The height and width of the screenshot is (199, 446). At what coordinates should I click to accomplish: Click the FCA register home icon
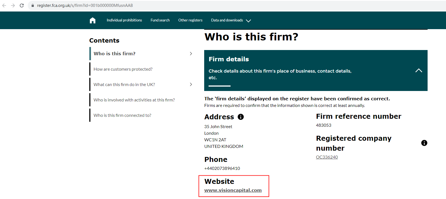tap(93, 20)
